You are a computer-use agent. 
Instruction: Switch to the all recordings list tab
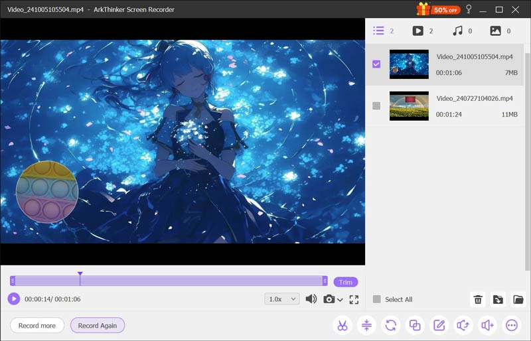pos(383,31)
